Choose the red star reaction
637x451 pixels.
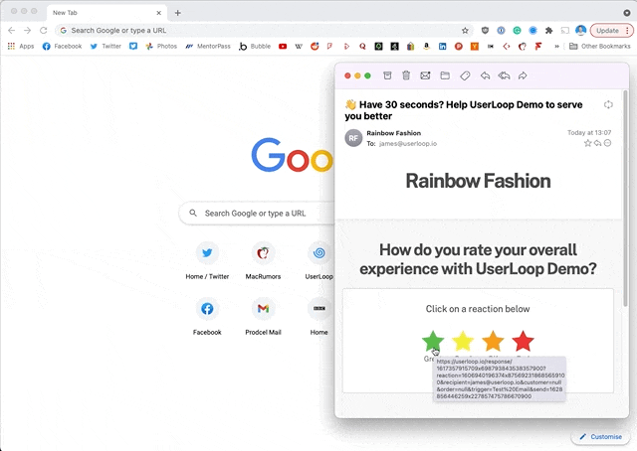tap(523, 341)
